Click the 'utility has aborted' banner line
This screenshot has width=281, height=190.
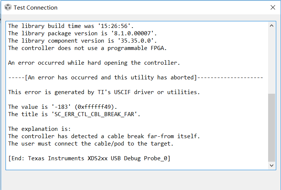point(136,78)
